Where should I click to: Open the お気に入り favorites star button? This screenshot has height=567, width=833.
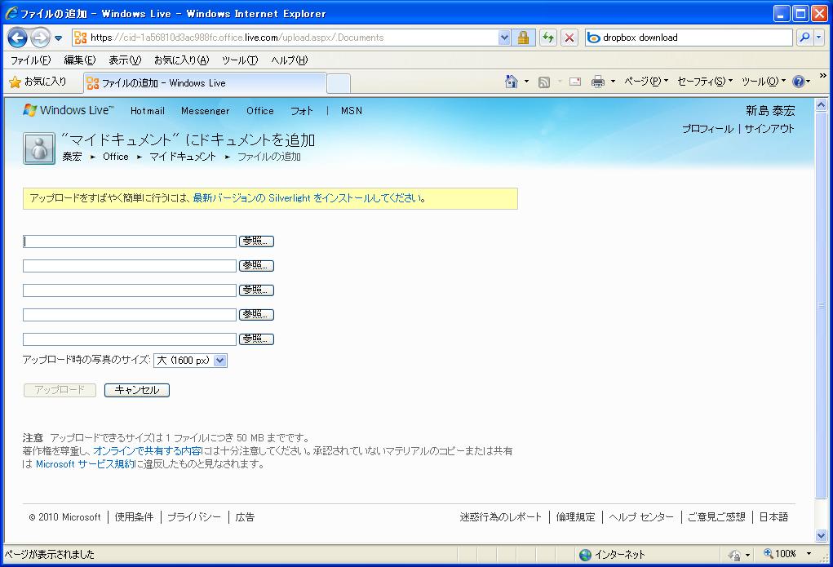tap(38, 82)
